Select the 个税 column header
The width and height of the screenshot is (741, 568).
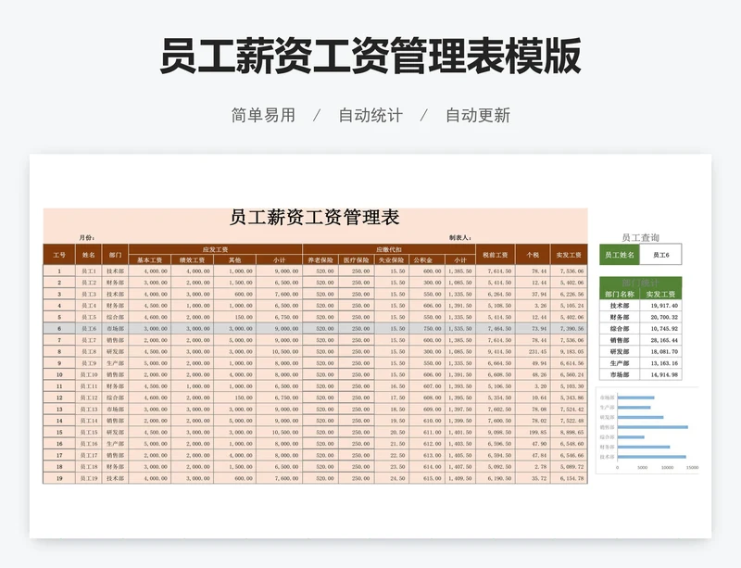[533, 255]
